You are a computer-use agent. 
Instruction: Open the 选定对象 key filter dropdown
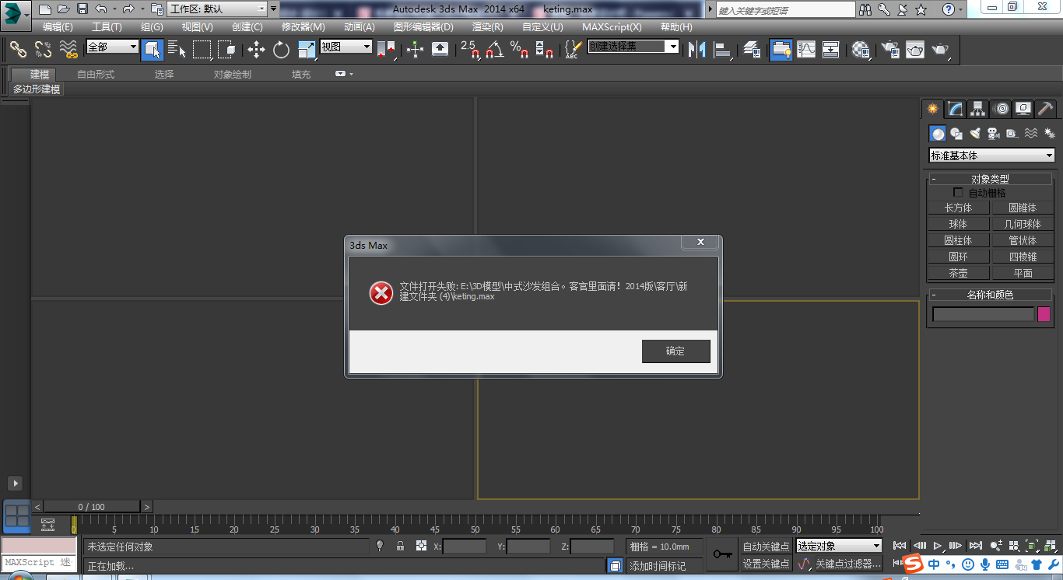[839, 546]
